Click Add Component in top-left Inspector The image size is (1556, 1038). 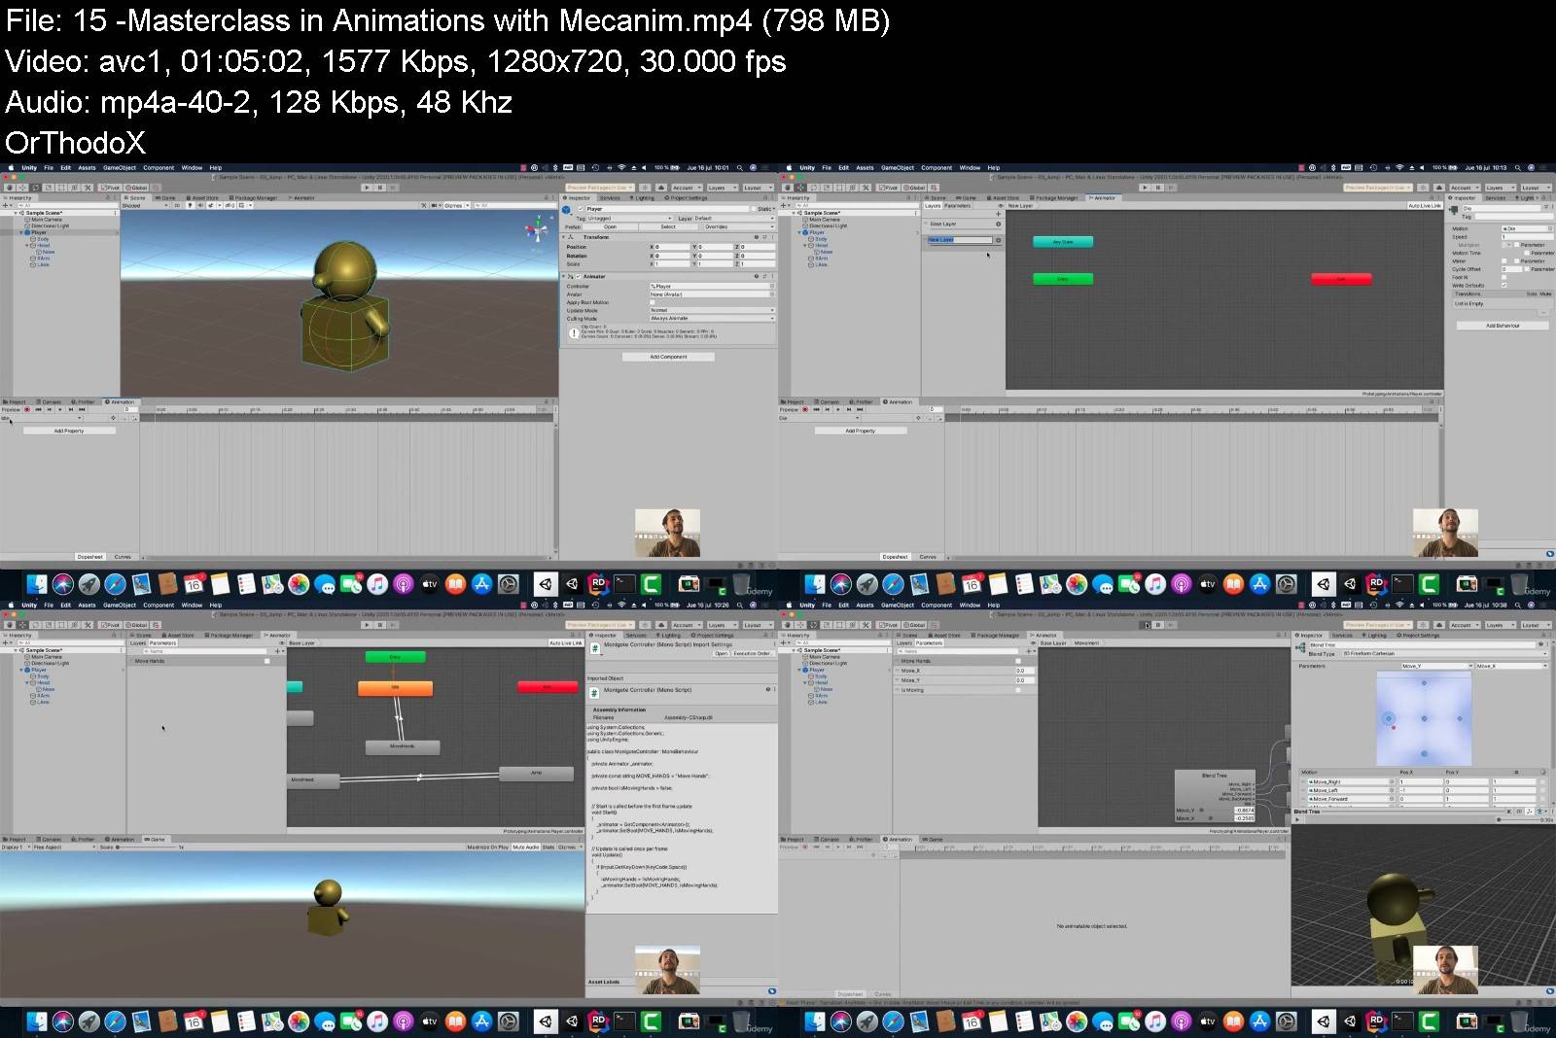click(668, 357)
